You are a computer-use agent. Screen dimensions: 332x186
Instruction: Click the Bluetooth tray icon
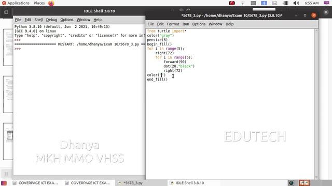(264, 3)
